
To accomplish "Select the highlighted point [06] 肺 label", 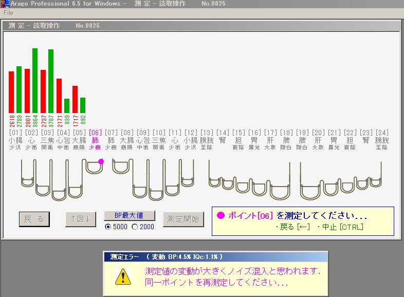I will 95,140.
